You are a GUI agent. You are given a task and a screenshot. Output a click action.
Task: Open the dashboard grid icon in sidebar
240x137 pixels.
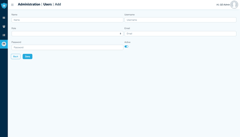coord(4,18)
